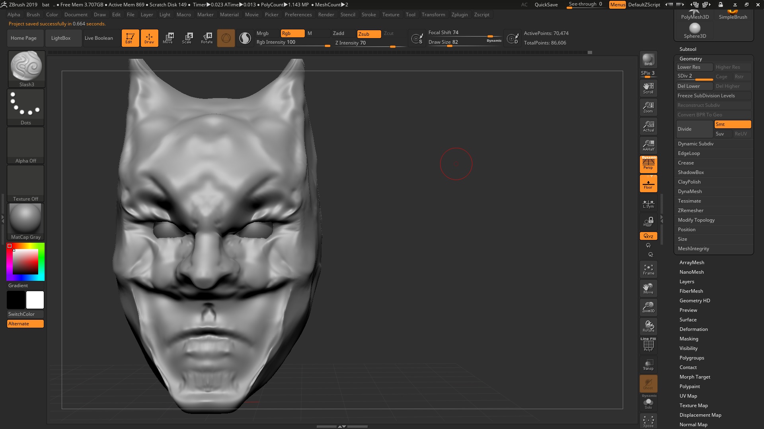Select the SimpleBrush tool
The image size is (764, 429).
[733, 15]
